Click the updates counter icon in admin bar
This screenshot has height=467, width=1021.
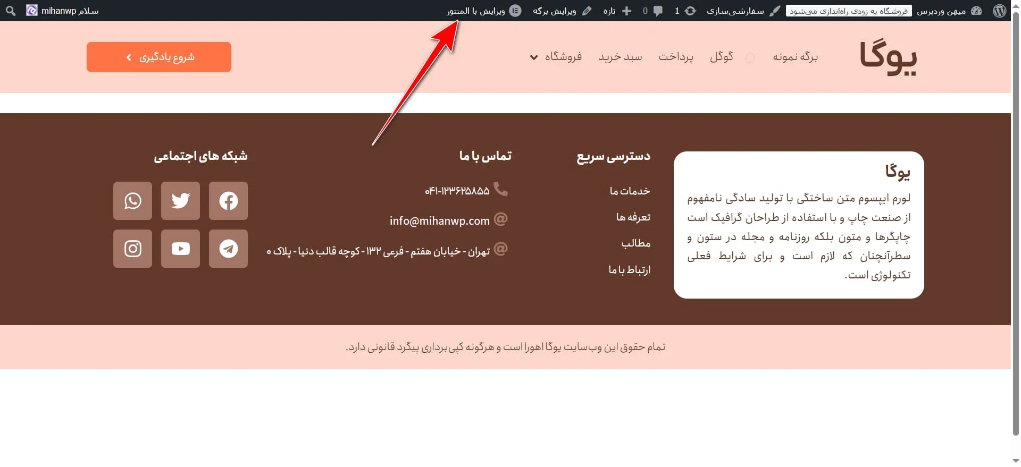tap(685, 11)
